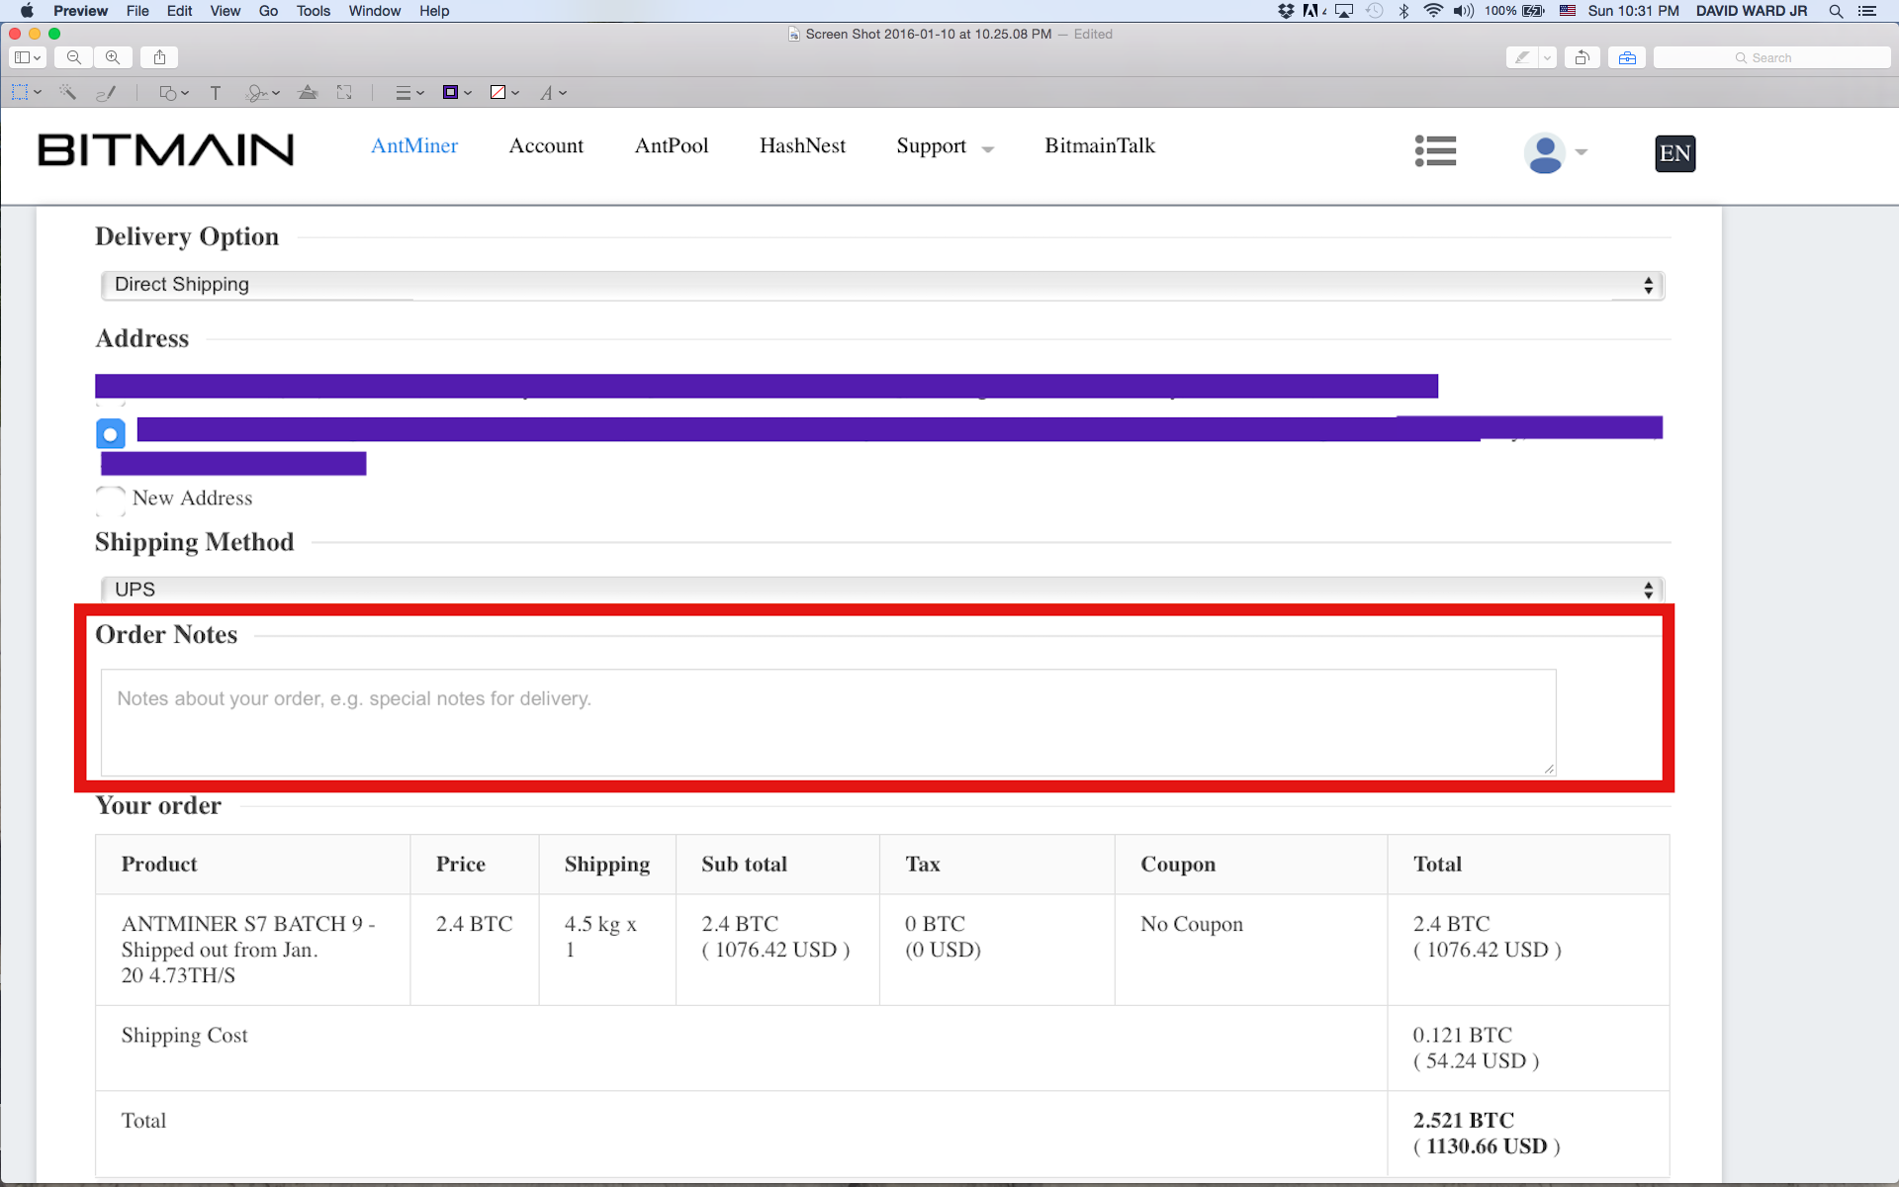The width and height of the screenshot is (1899, 1187).
Task: Open the user profile avatar dropdown
Action: (1555, 153)
